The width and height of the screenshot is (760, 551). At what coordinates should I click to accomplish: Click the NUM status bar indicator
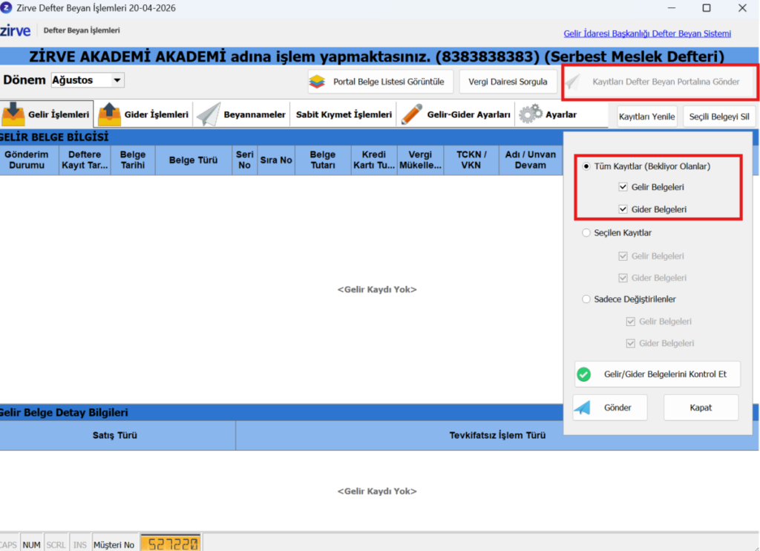click(x=31, y=545)
